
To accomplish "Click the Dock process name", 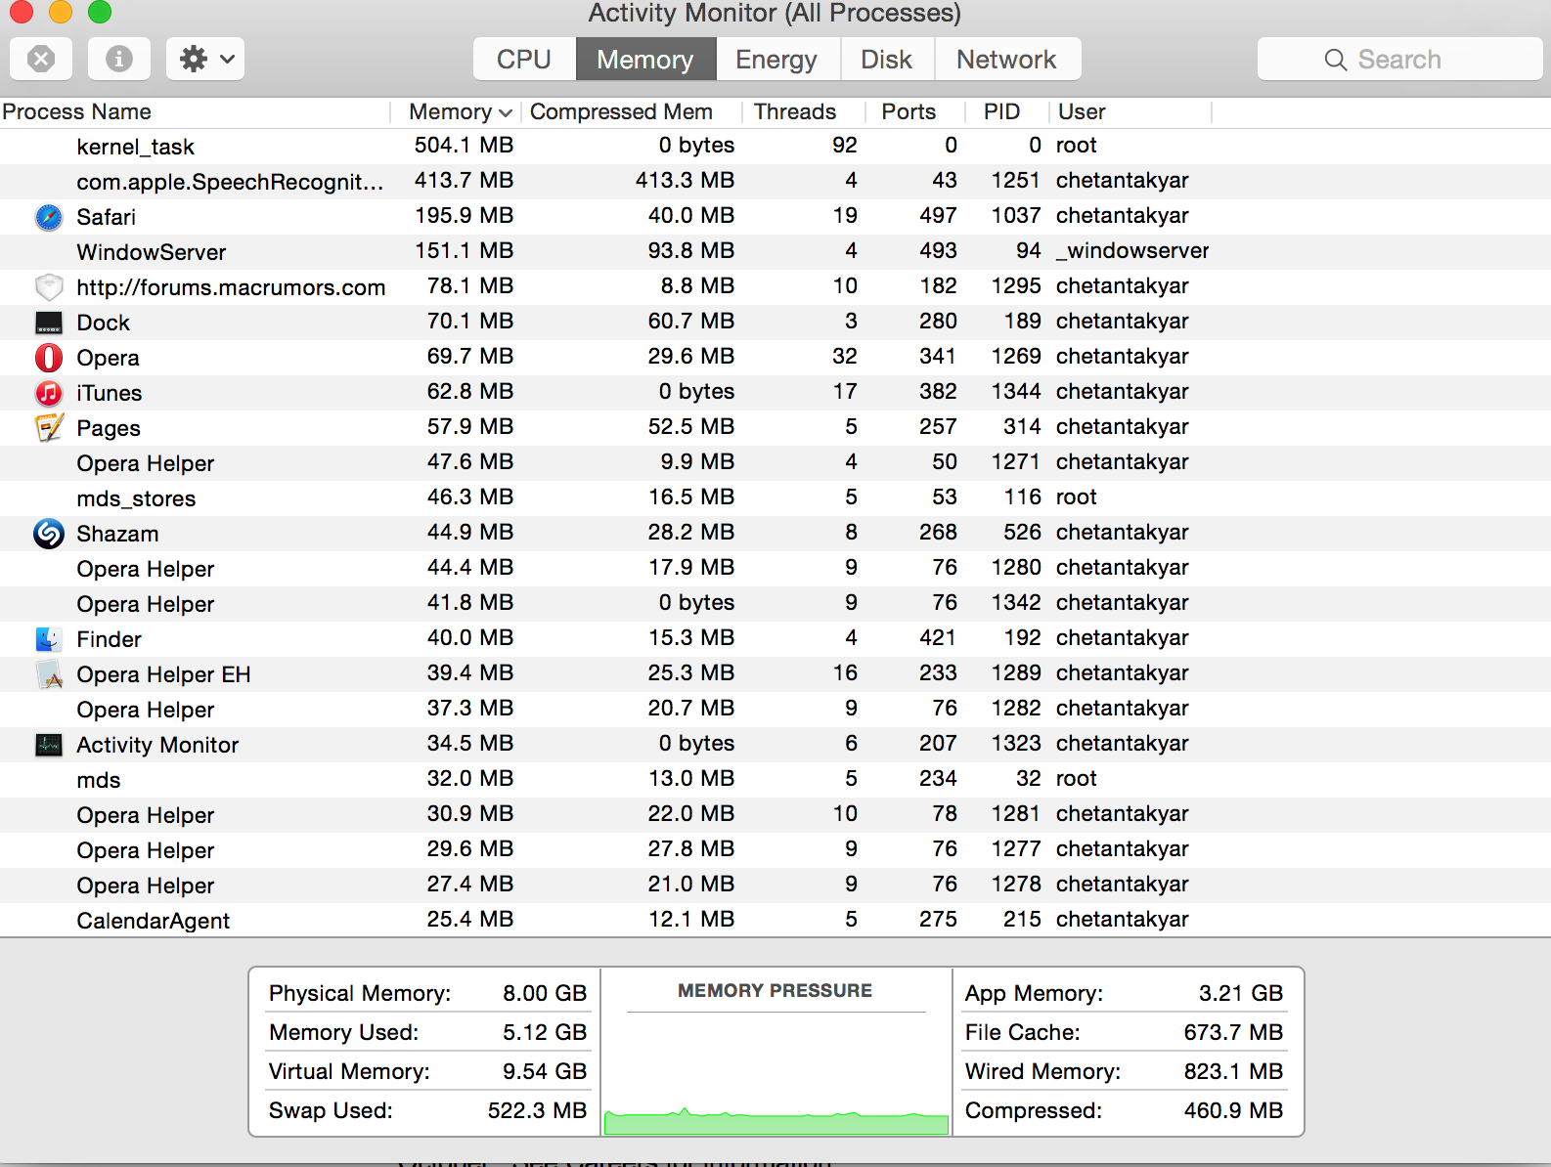I will point(103,323).
